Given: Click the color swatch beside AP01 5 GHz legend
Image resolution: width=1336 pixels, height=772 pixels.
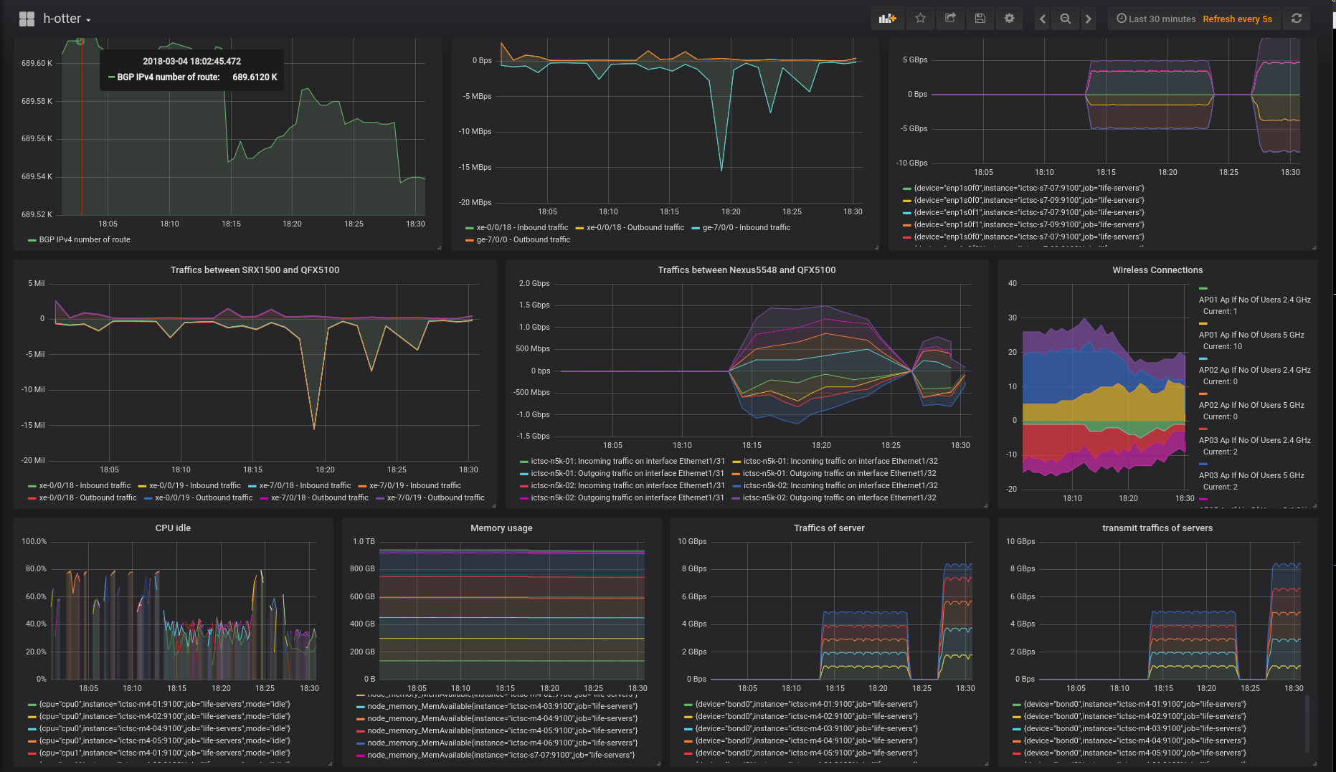Looking at the screenshot, I should coord(1203,324).
